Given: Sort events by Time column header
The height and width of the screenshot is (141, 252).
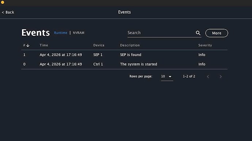Looking at the screenshot, I should pyautogui.click(x=44, y=45).
